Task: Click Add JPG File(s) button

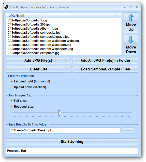Action: coord(38,60)
